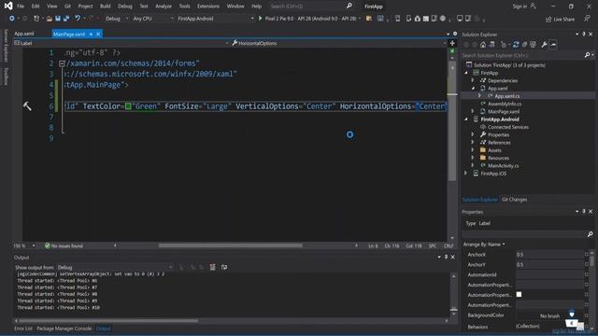Open the Package Manager Console tab
This screenshot has height=336, width=598.
click(64, 329)
